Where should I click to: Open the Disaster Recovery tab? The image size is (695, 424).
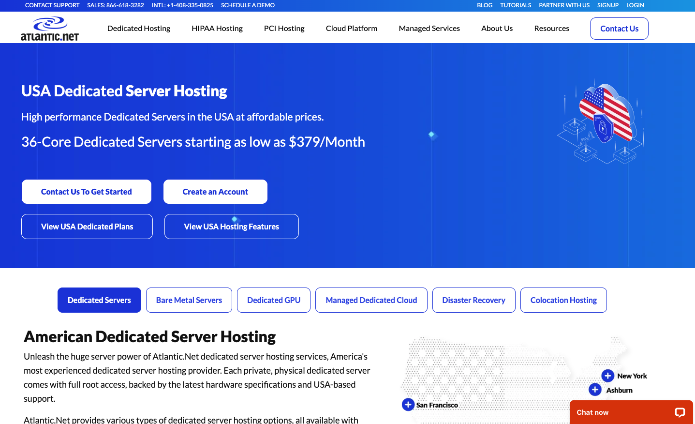pos(473,300)
